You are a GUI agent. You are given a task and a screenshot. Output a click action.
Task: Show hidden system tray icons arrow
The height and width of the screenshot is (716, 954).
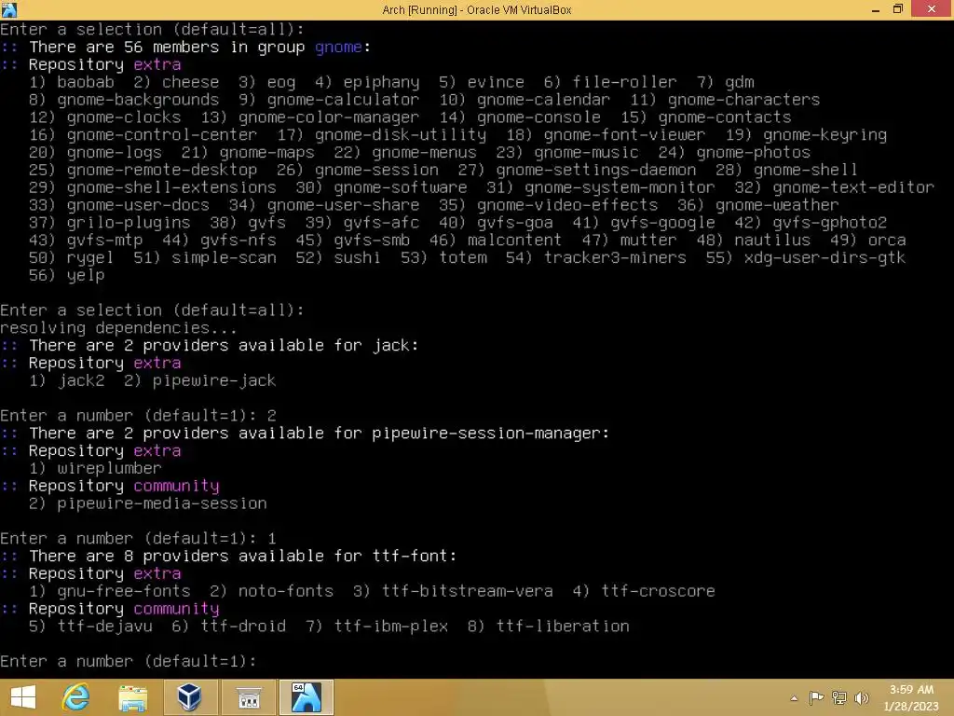(794, 698)
